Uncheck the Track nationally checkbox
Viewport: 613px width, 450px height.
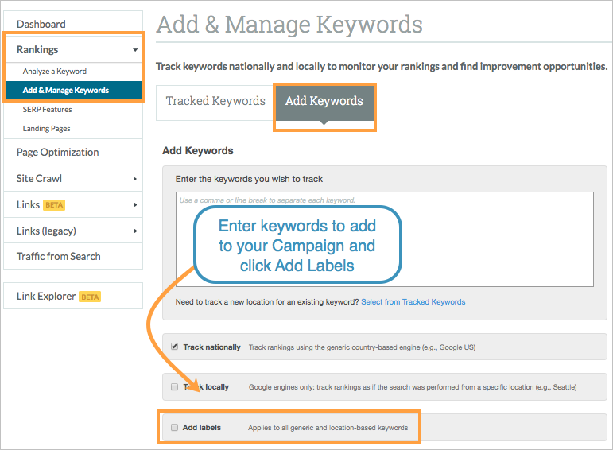pos(174,347)
